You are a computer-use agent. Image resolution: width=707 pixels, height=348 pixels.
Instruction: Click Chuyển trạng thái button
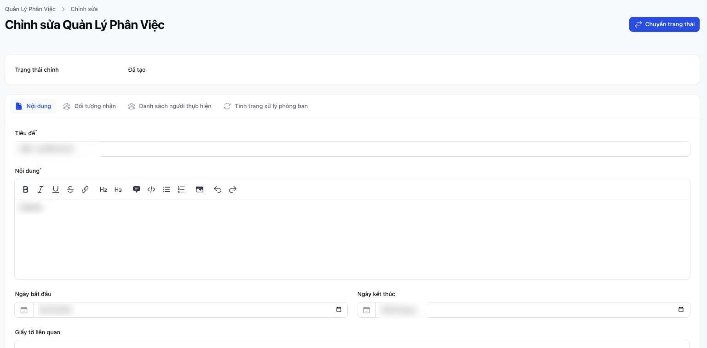click(x=664, y=24)
